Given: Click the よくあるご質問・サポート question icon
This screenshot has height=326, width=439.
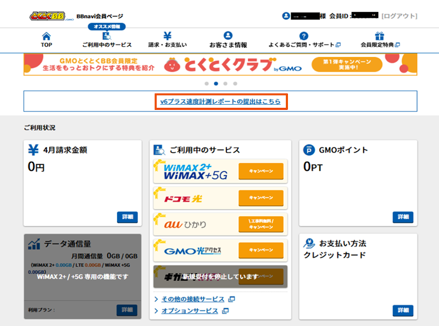Looking at the screenshot, I should coord(304,37).
